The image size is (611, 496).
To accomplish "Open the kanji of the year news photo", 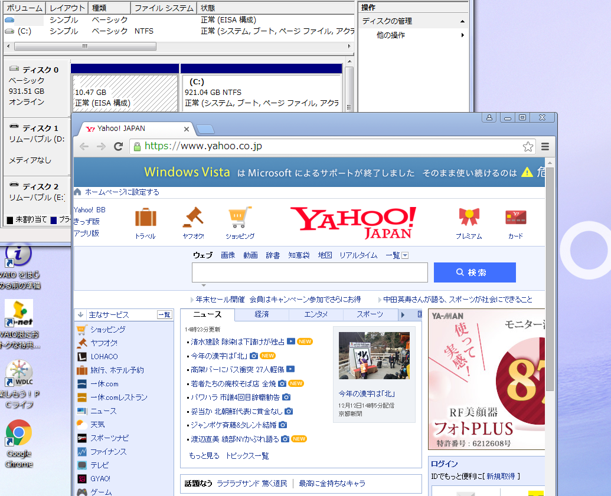I will coord(374,356).
